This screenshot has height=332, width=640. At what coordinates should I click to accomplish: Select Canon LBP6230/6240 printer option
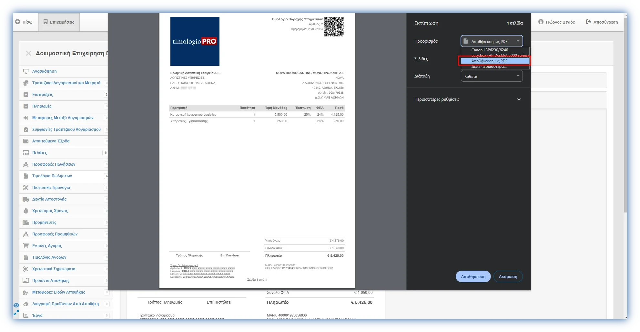(x=490, y=50)
